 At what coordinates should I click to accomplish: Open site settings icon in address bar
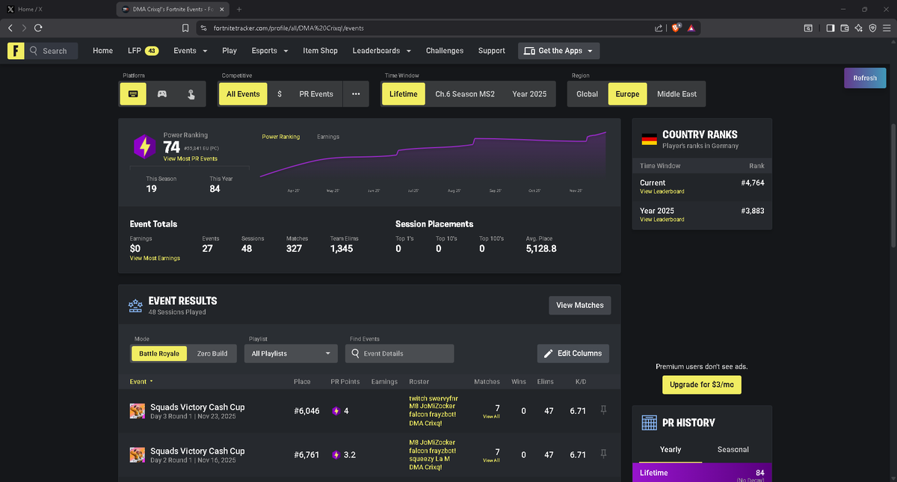203,28
